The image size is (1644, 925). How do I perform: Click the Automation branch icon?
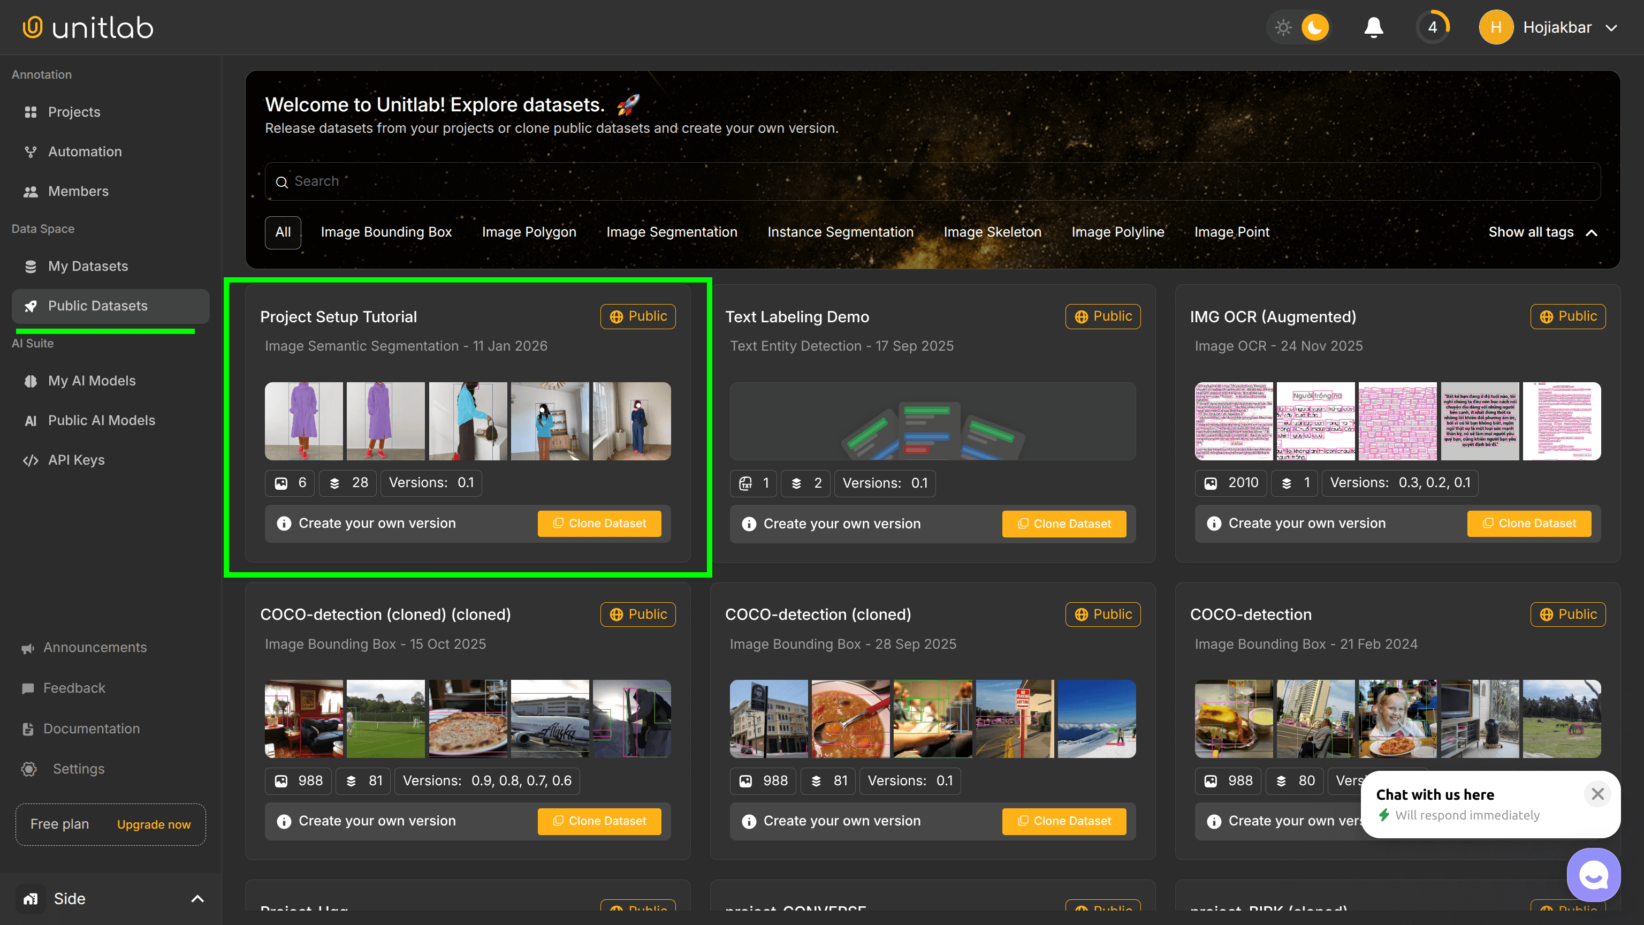point(31,152)
